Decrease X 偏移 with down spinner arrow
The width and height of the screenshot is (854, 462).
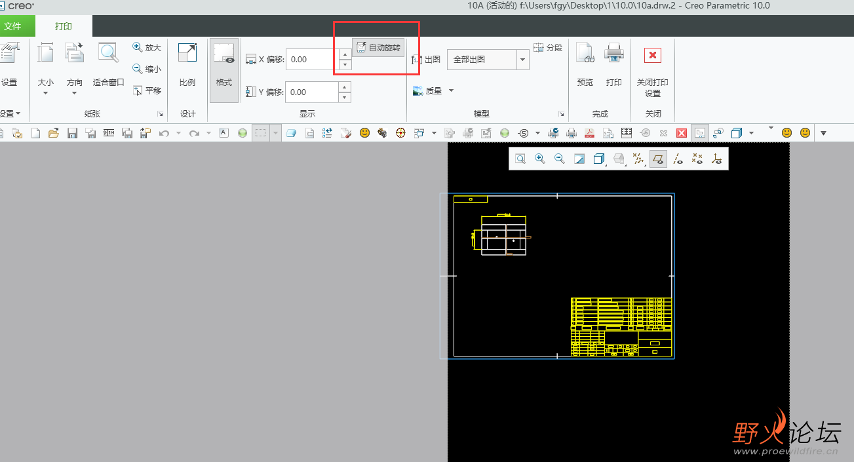345,64
